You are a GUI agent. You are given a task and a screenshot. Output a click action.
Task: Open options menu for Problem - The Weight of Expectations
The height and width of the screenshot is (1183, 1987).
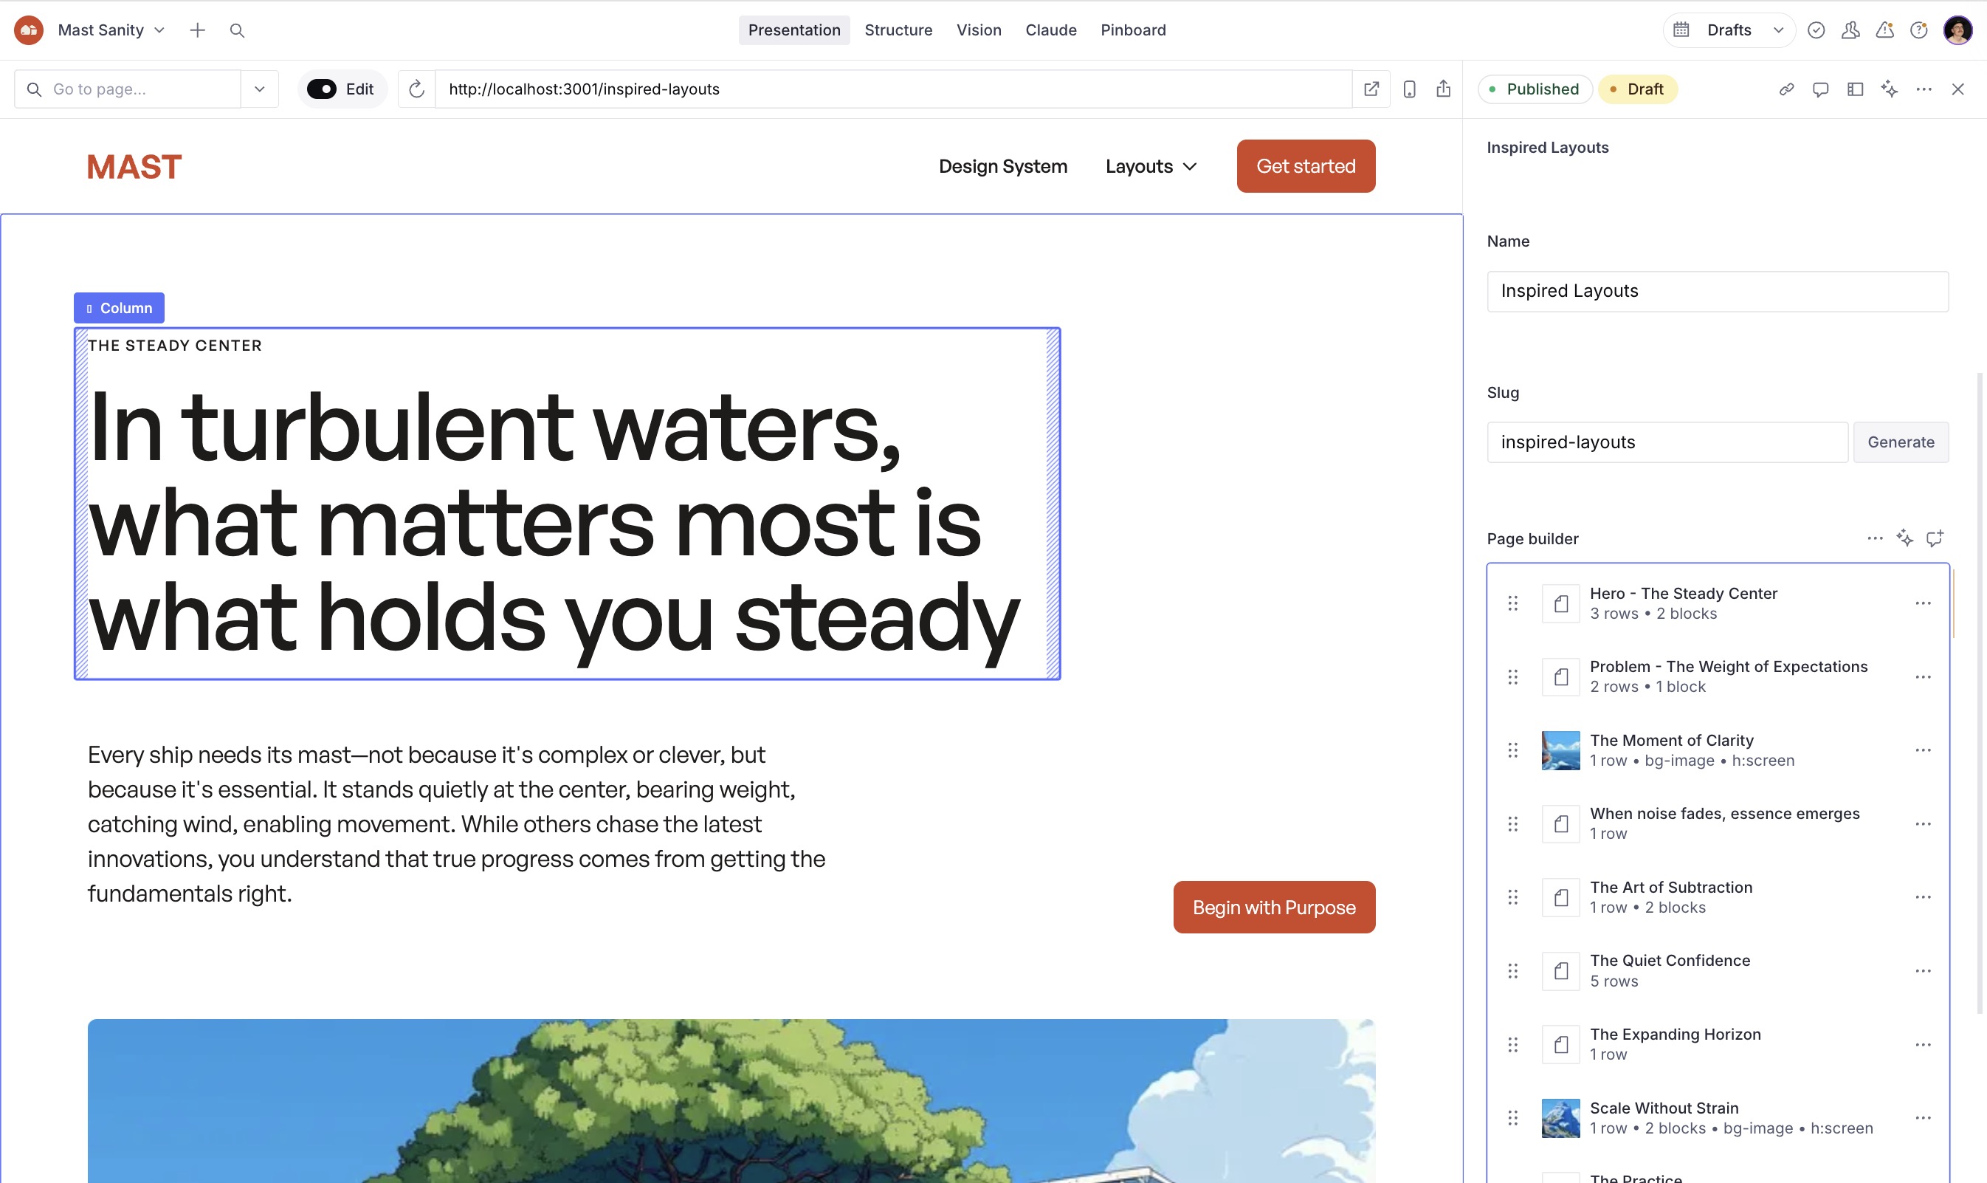[1924, 678]
